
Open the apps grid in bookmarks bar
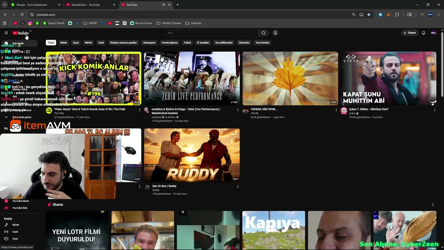[5, 23]
